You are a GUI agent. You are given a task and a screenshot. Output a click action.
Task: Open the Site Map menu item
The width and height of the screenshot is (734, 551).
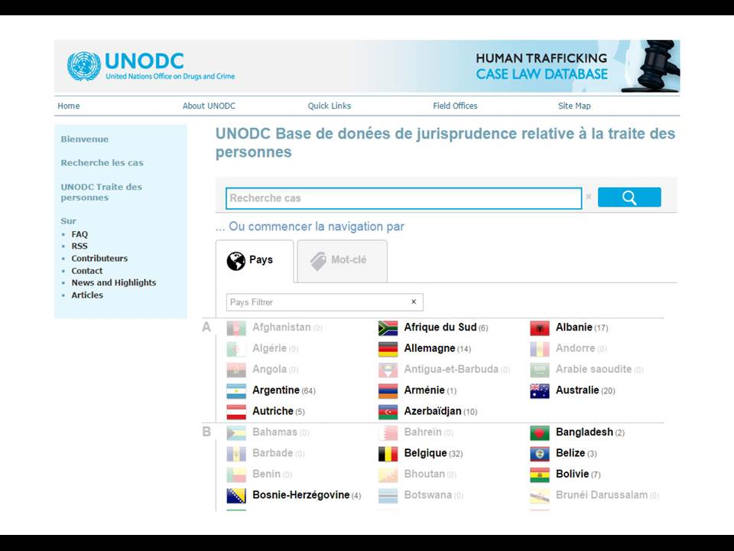pyautogui.click(x=574, y=106)
